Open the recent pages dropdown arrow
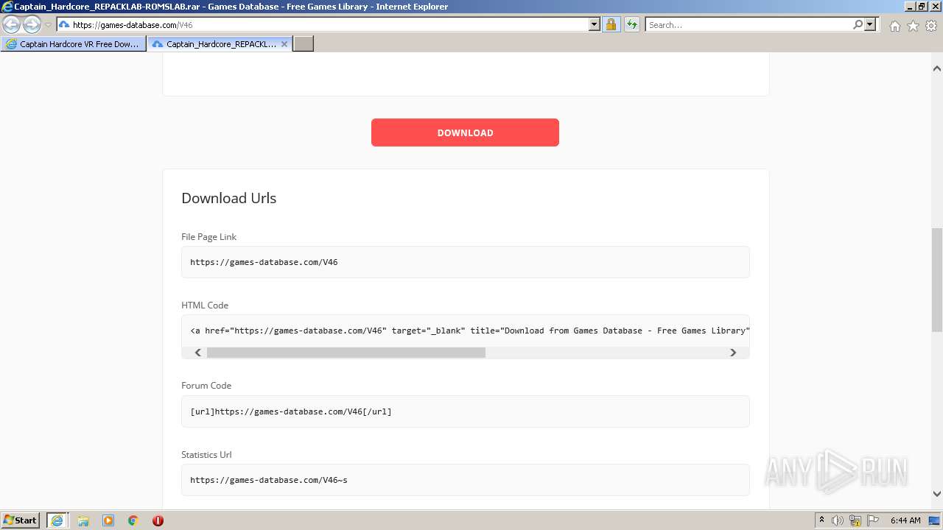 click(x=48, y=25)
